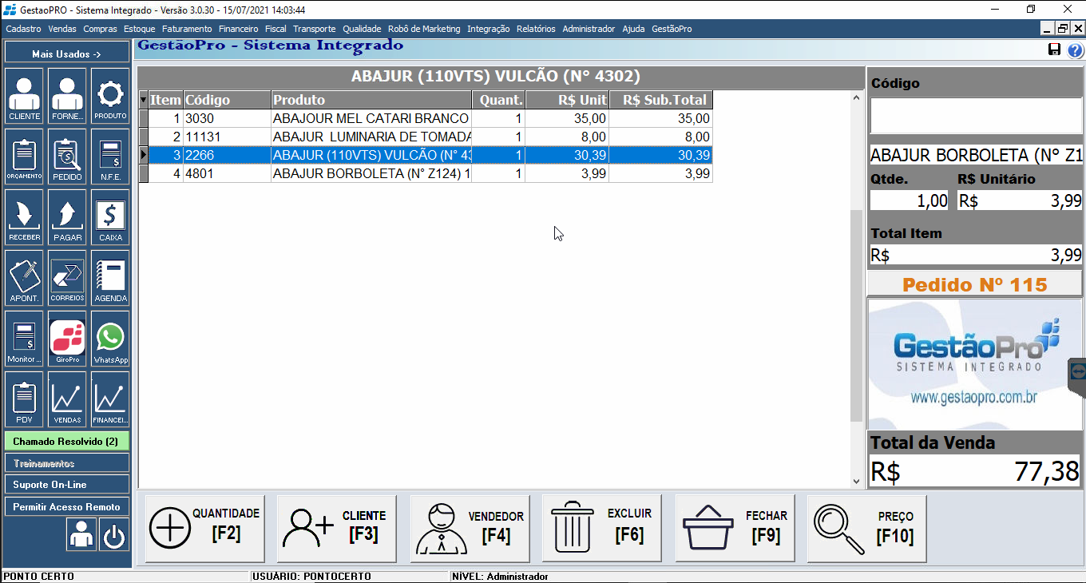The image size is (1086, 583).
Task: Open the Vendas menu
Action: coord(62,29)
